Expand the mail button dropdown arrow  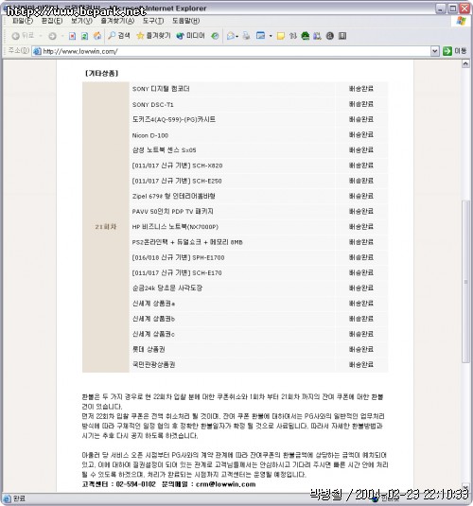pos(237,36)
